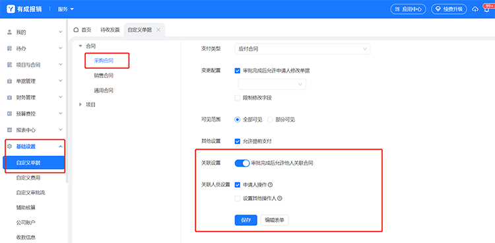Click the 我的 person icon
The width and height of the screenshot is (495, 243).
coord(9,32)
